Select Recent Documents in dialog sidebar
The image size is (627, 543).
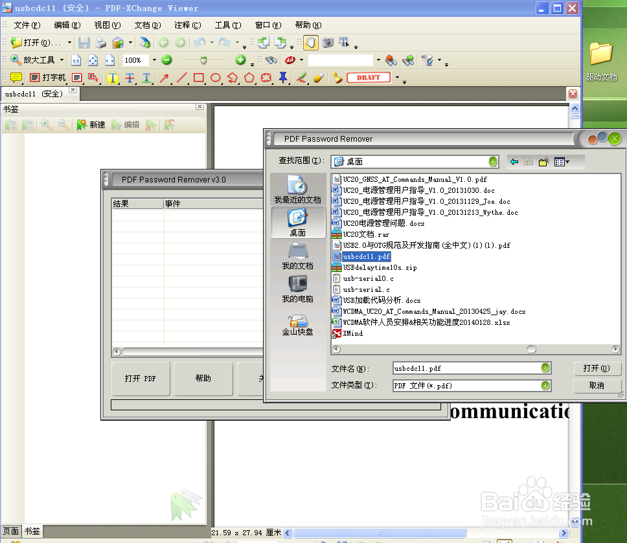point(298,190)
